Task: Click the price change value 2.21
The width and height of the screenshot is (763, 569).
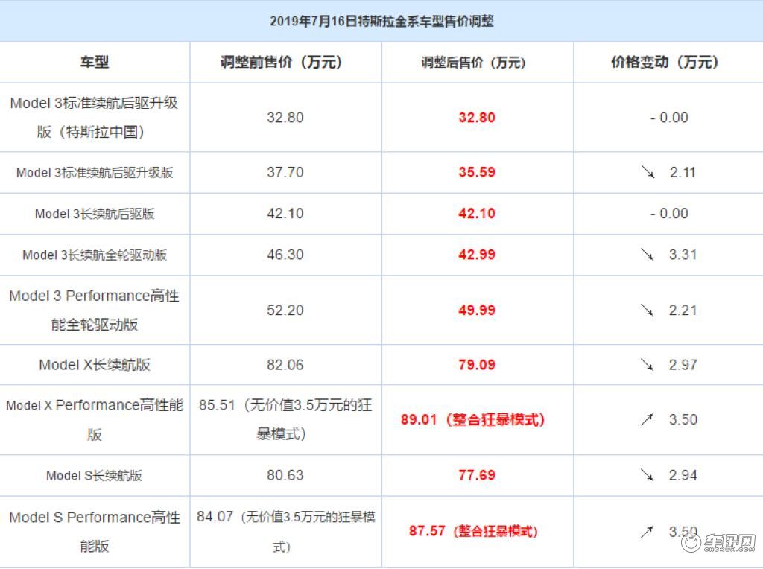Action: pos(683,311)
